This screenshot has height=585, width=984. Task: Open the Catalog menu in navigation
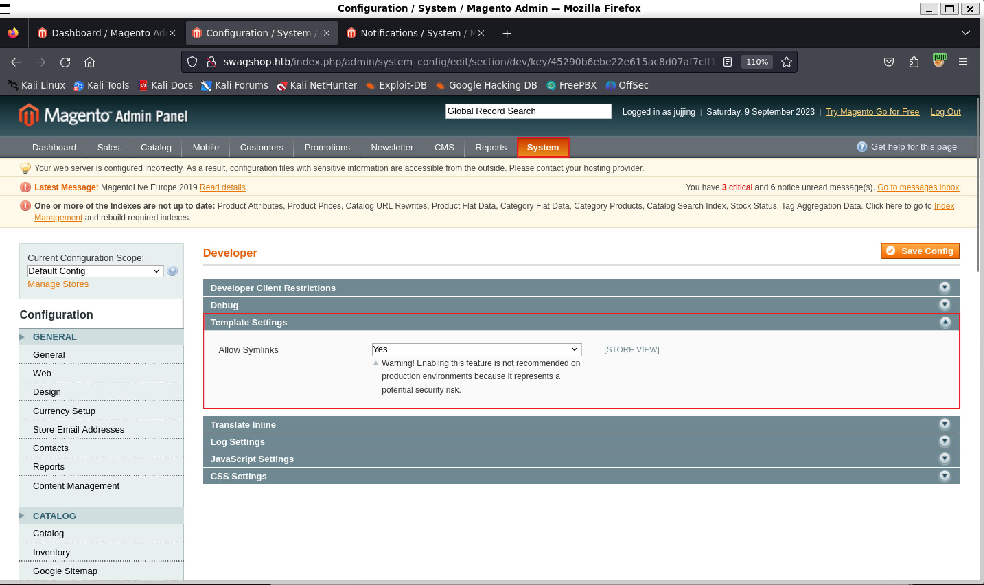[x=156, y=147]
